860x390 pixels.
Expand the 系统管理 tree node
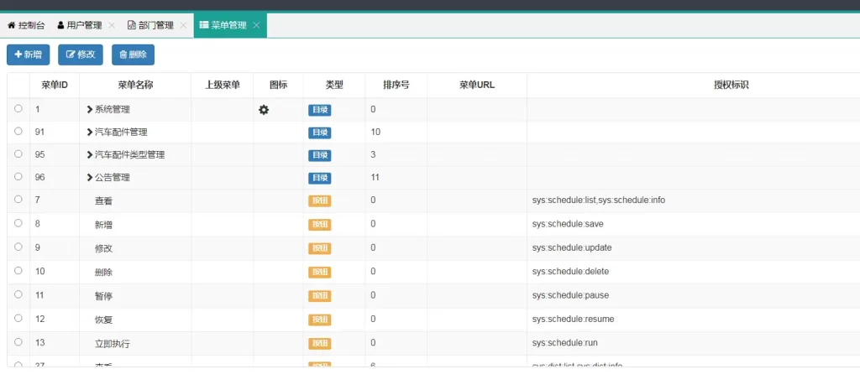(90, 110)
